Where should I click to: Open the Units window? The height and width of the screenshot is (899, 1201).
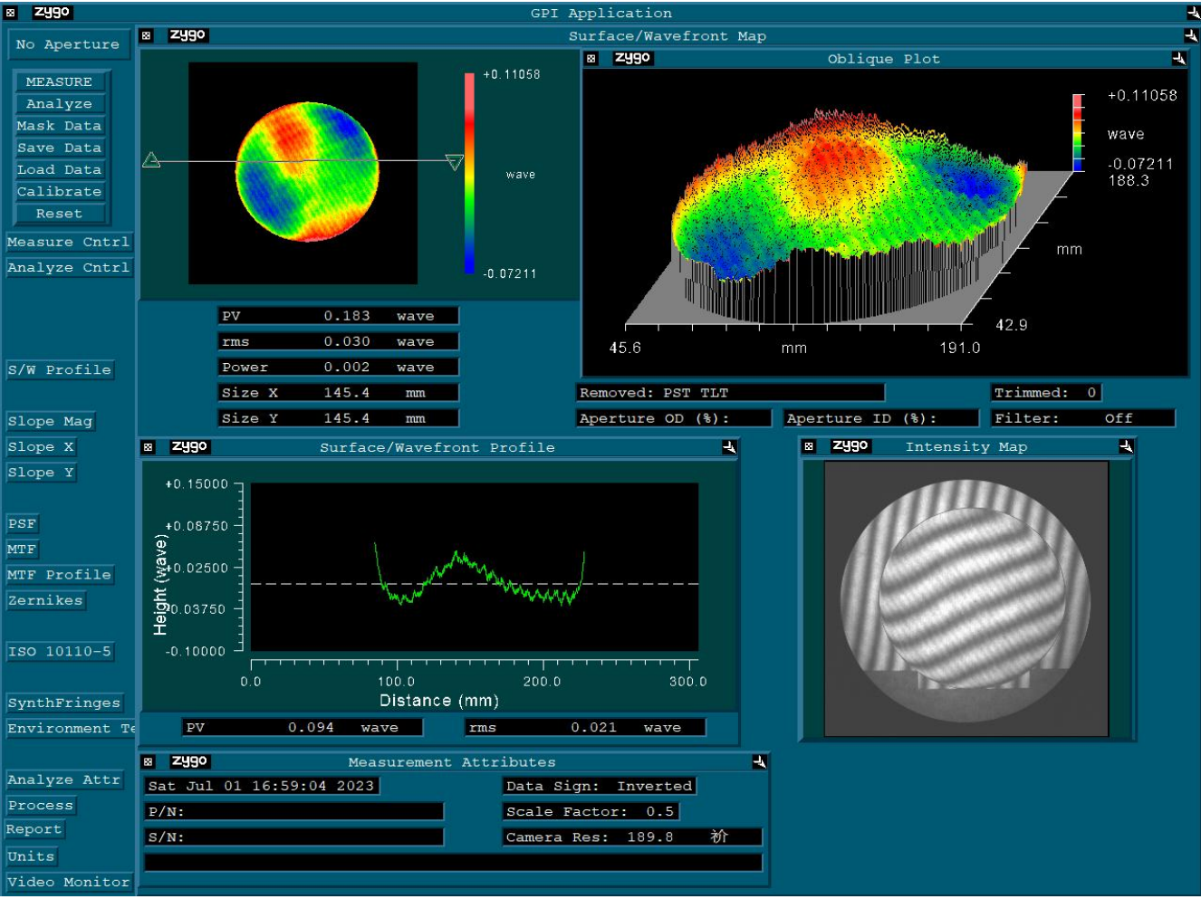pyautogui.click(x=32, y=856)
